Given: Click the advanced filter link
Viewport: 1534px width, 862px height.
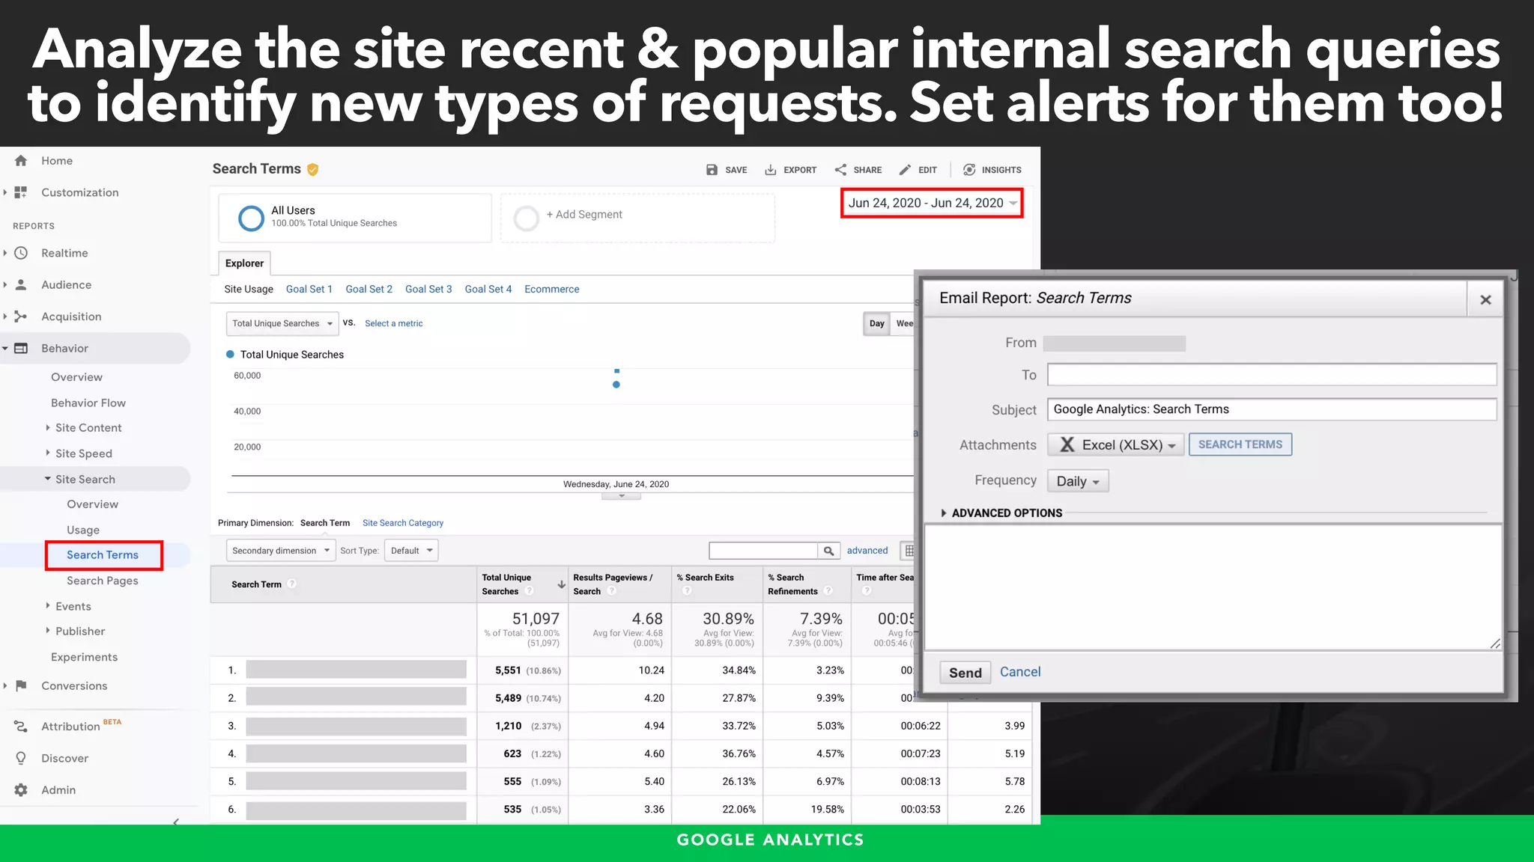Looking at the screenshot, I should tap(867, 551).
